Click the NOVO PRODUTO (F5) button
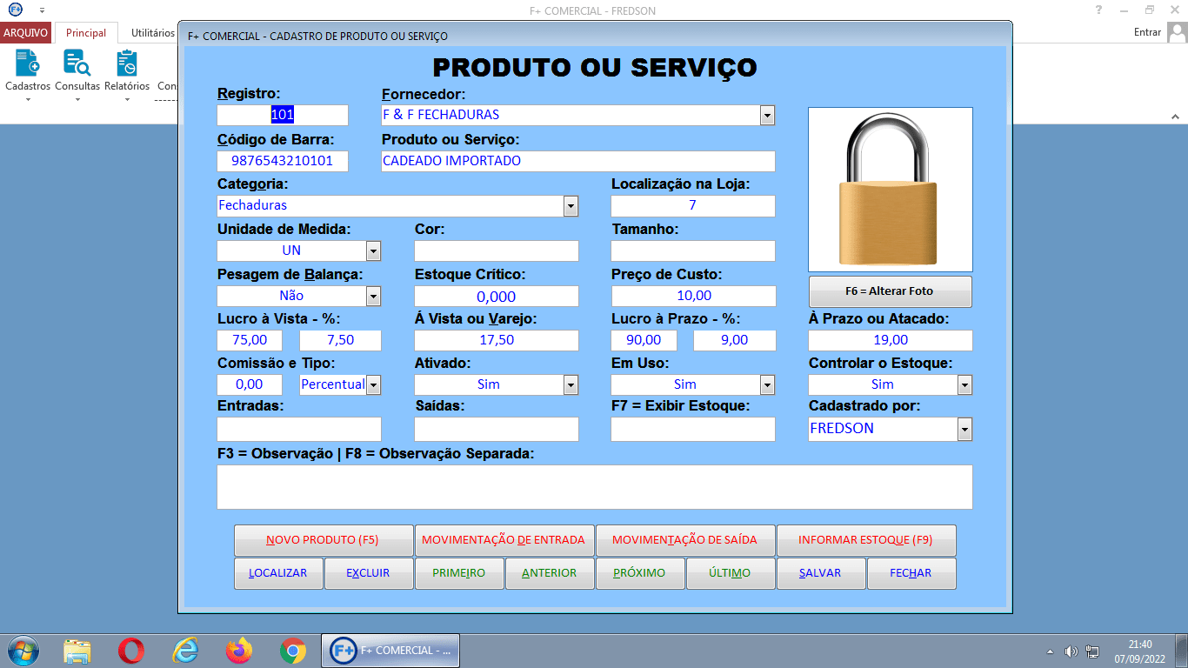1188x668 pixels. click(x=323, y=539)
